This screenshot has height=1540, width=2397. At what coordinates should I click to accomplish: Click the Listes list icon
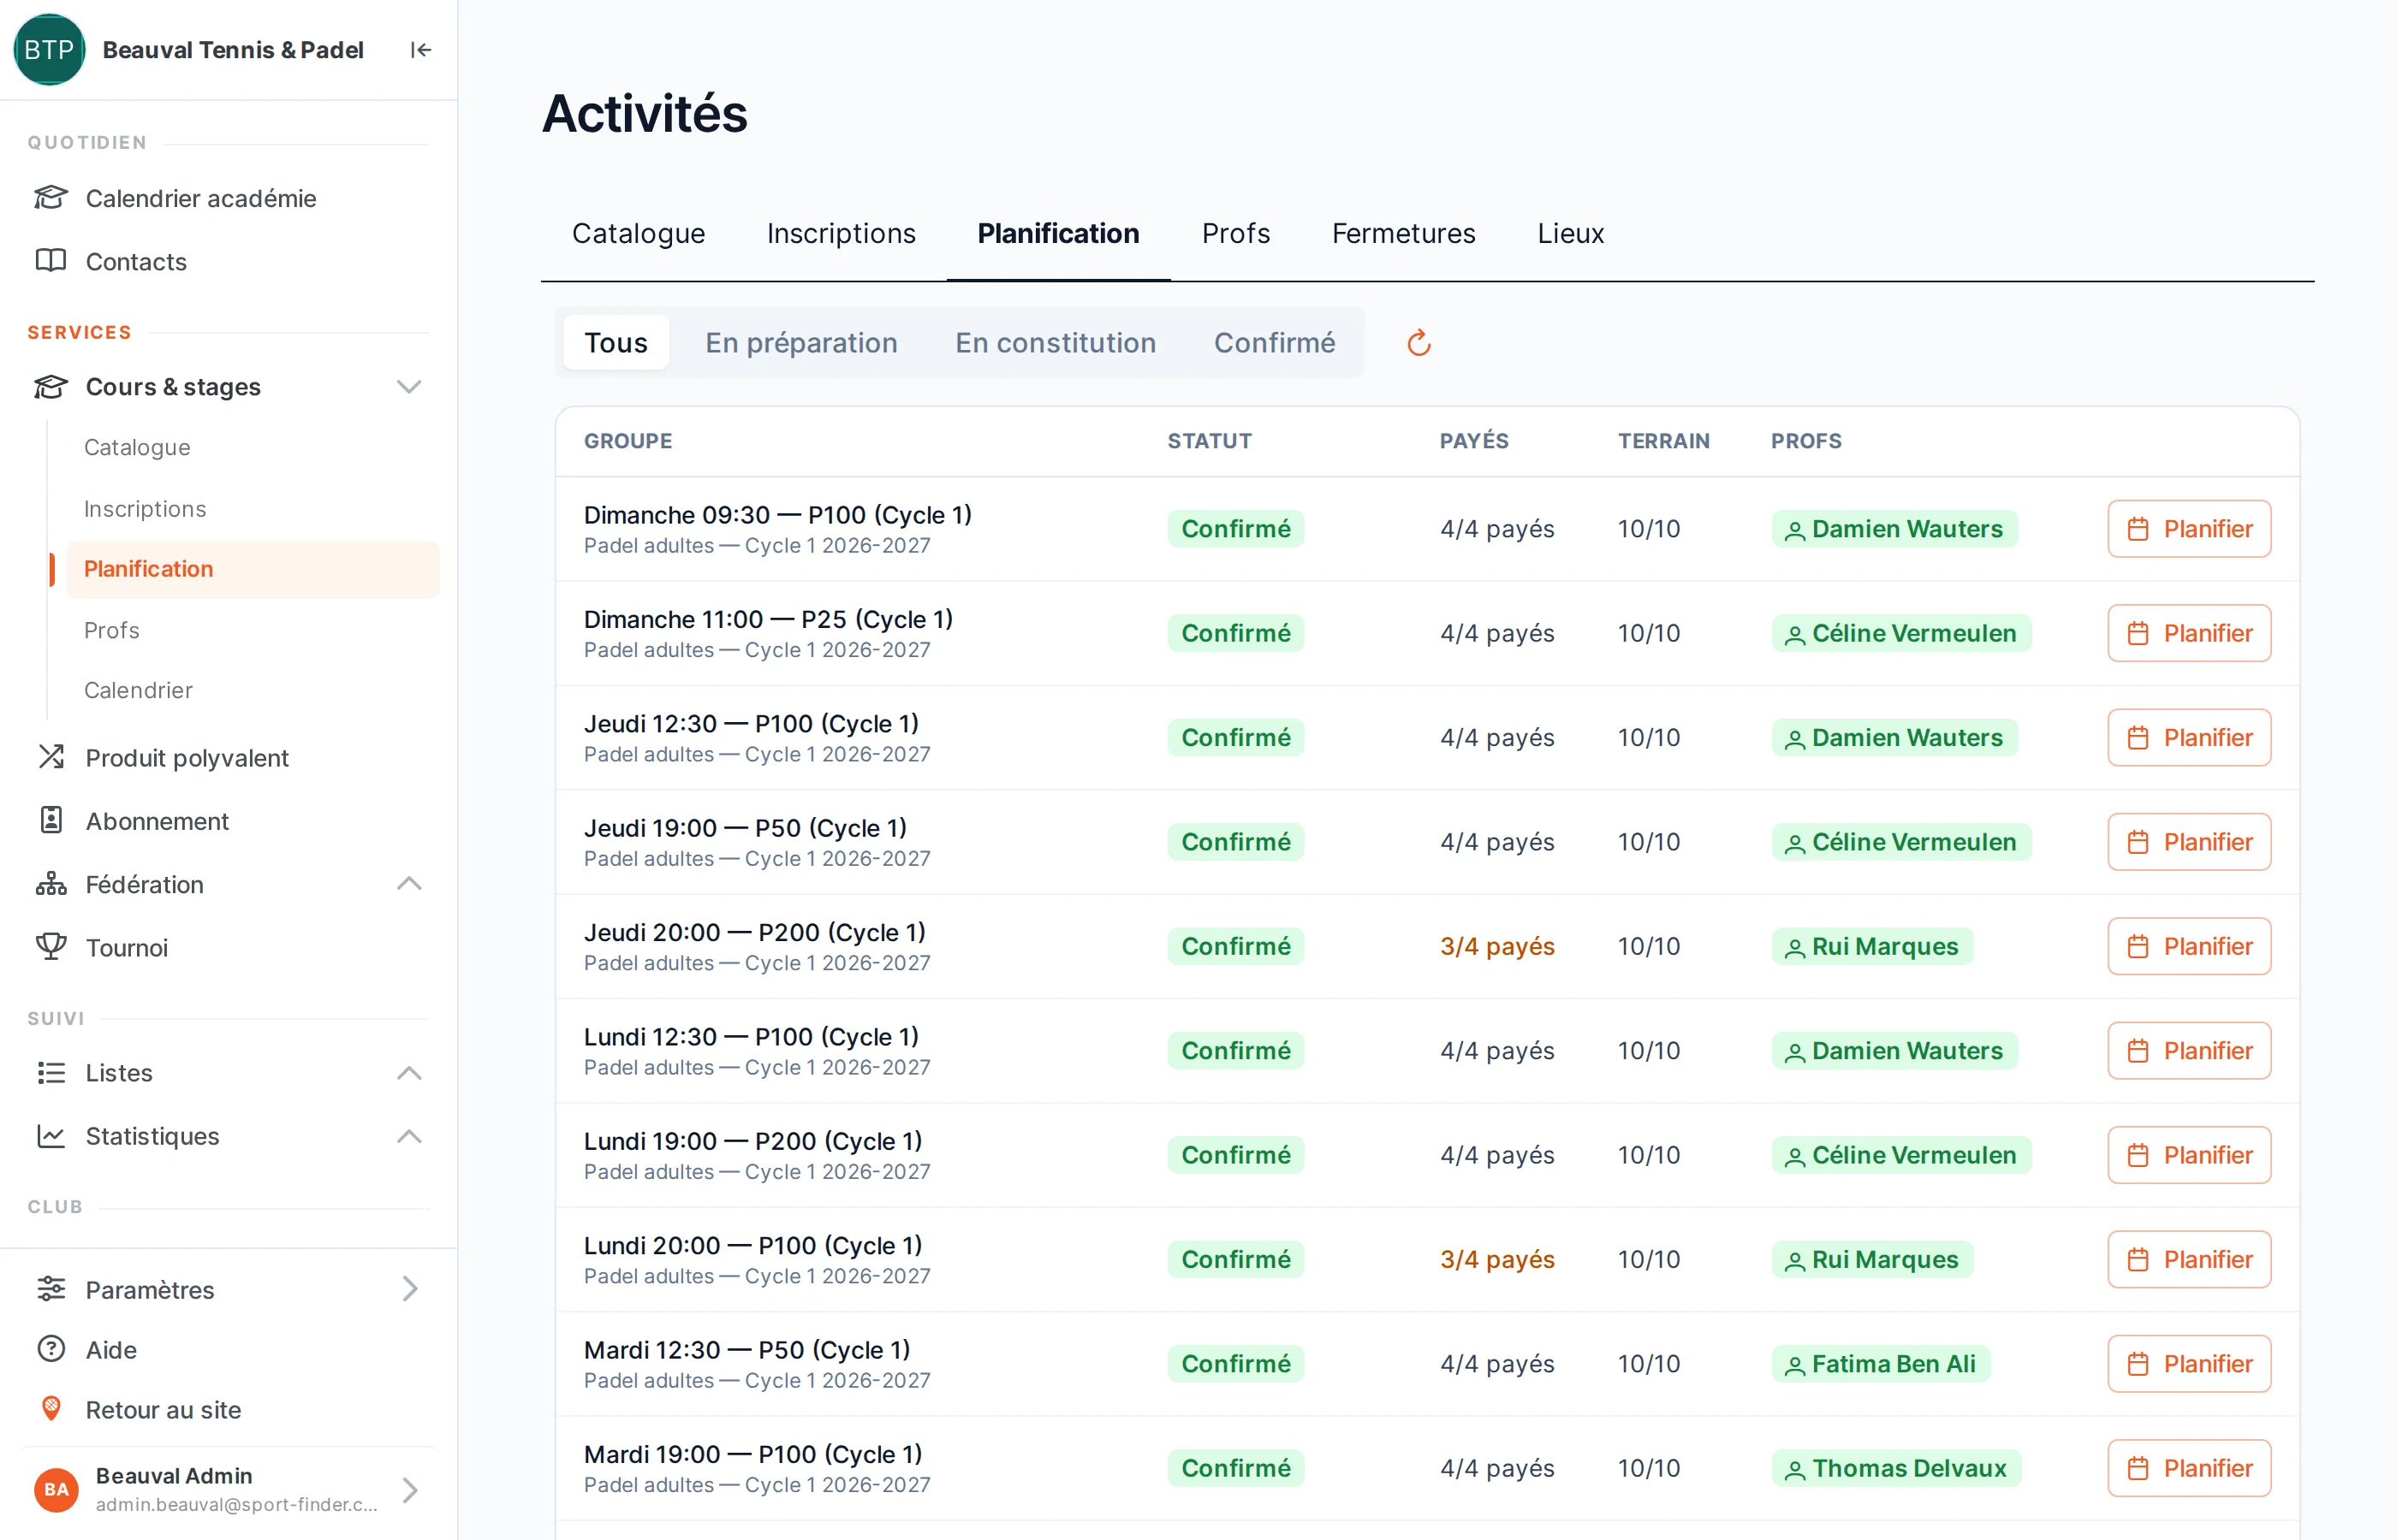51,1072
